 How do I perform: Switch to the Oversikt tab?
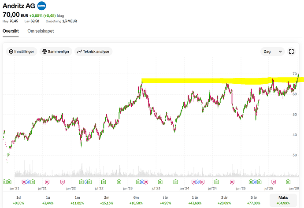click(x=11, y=31)
